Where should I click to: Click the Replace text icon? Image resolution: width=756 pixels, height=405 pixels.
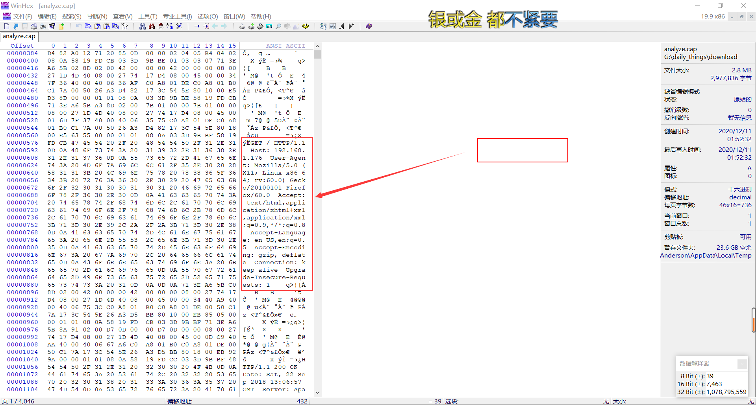(170, 26)
